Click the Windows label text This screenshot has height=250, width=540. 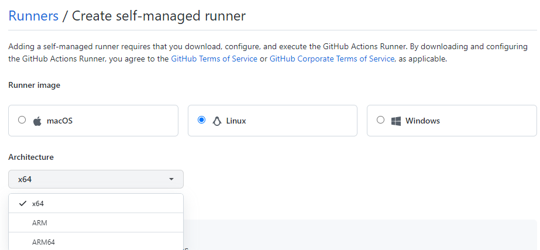pos(422,121)
